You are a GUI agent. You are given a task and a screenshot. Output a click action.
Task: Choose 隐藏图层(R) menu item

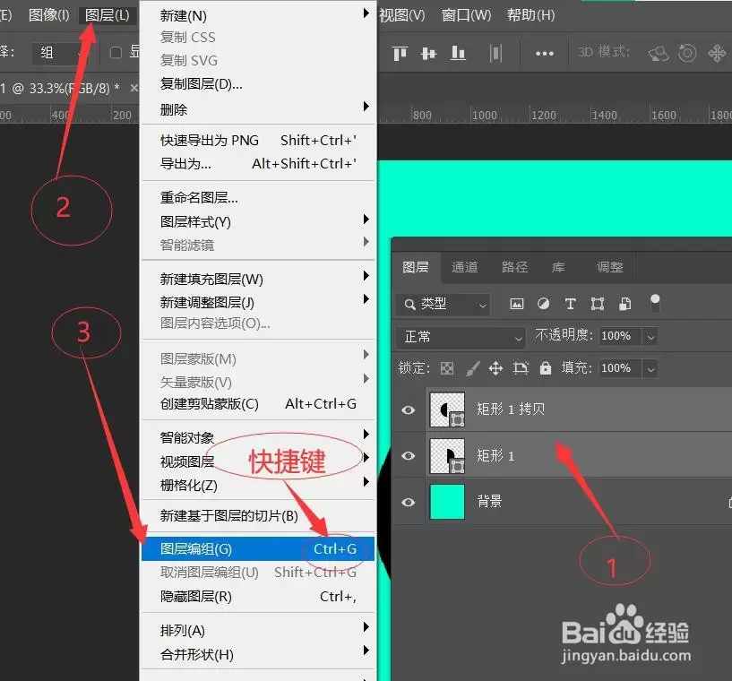point(258,597)
